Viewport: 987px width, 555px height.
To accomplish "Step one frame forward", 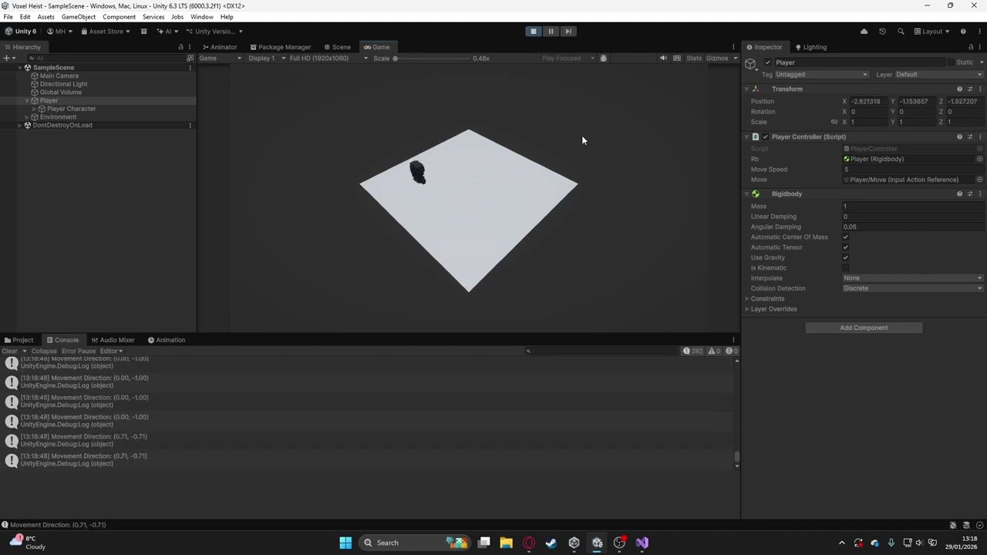I will pyautogui.click(x=568, y=32).
